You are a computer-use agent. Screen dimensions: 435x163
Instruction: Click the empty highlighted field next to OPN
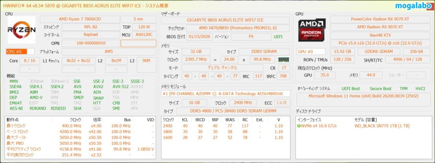138,43
